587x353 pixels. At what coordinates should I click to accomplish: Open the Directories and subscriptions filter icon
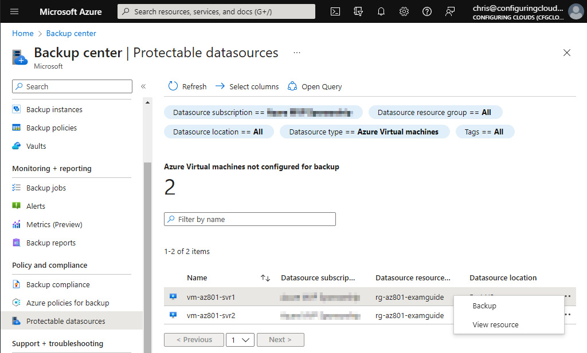coord(358,11)
